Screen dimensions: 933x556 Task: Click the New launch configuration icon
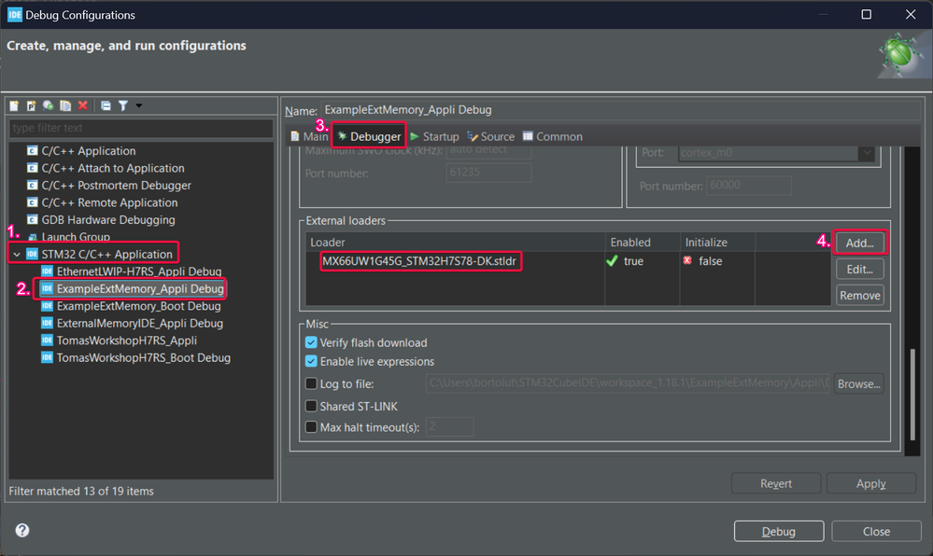point(15,106)
